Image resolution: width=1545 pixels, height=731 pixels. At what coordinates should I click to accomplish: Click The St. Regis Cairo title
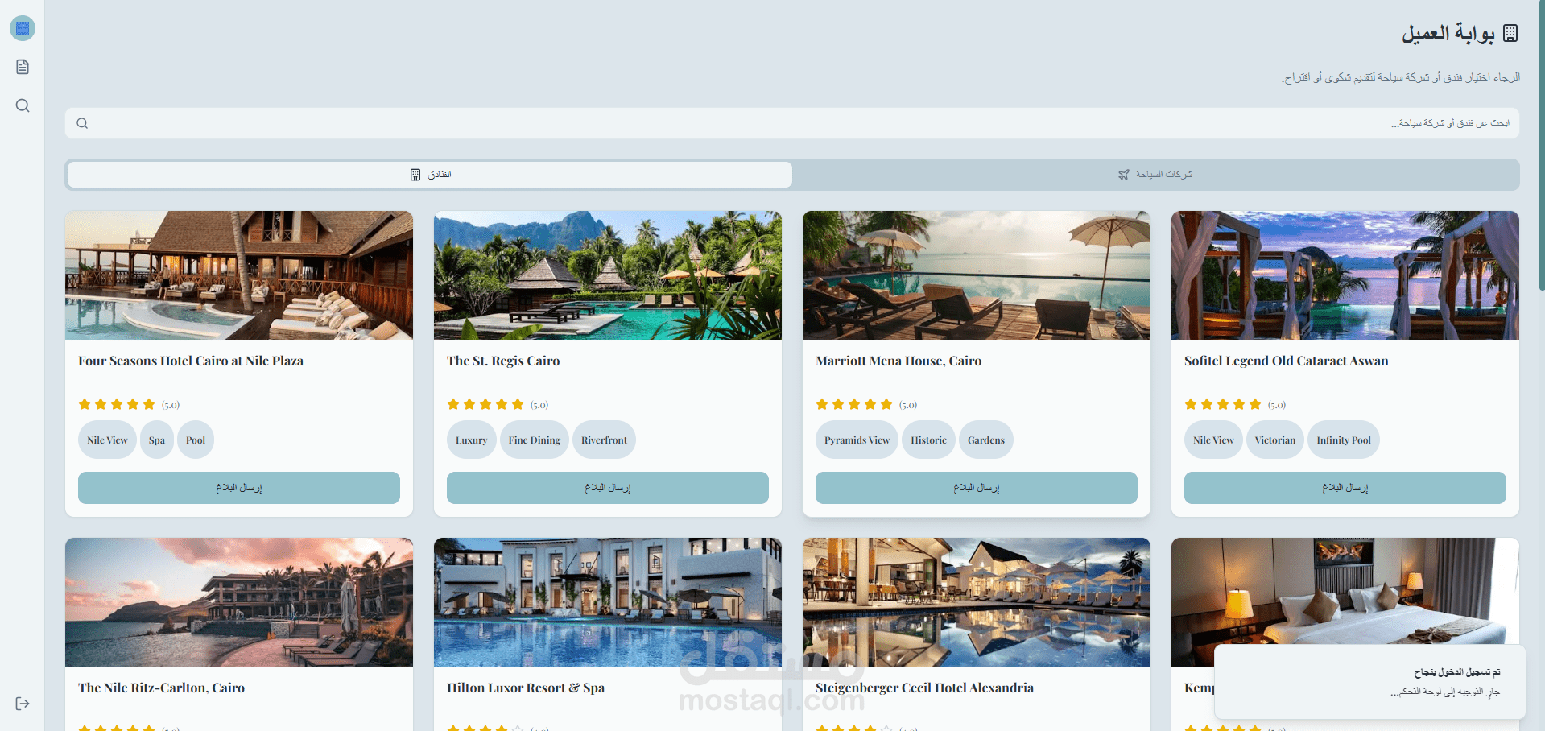tap(503, 361)
